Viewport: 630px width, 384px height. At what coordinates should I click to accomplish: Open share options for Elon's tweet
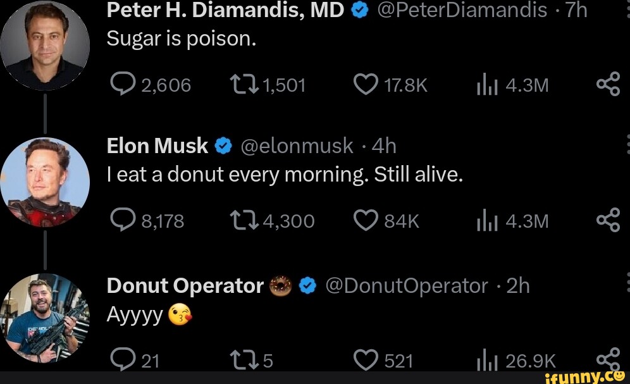pos(609,220)
